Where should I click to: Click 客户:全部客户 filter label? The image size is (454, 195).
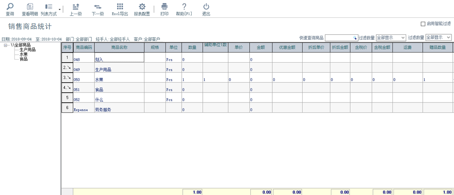click(x=147, y=39)
